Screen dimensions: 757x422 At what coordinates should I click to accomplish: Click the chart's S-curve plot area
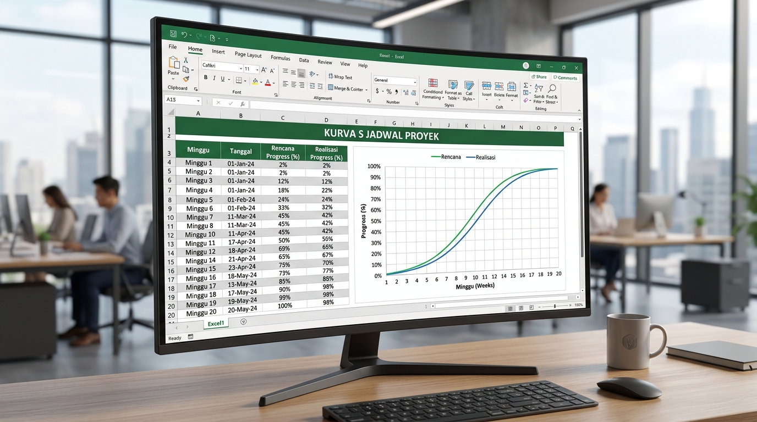point(471,221)
